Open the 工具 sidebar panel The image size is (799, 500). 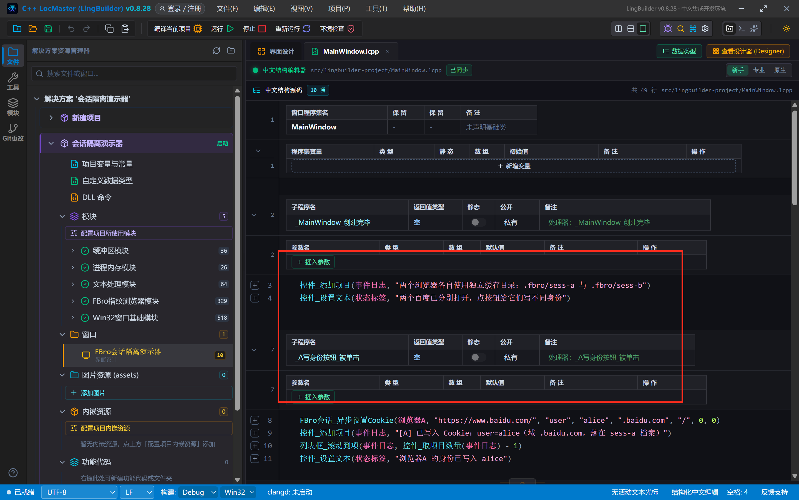pos(13,81)
